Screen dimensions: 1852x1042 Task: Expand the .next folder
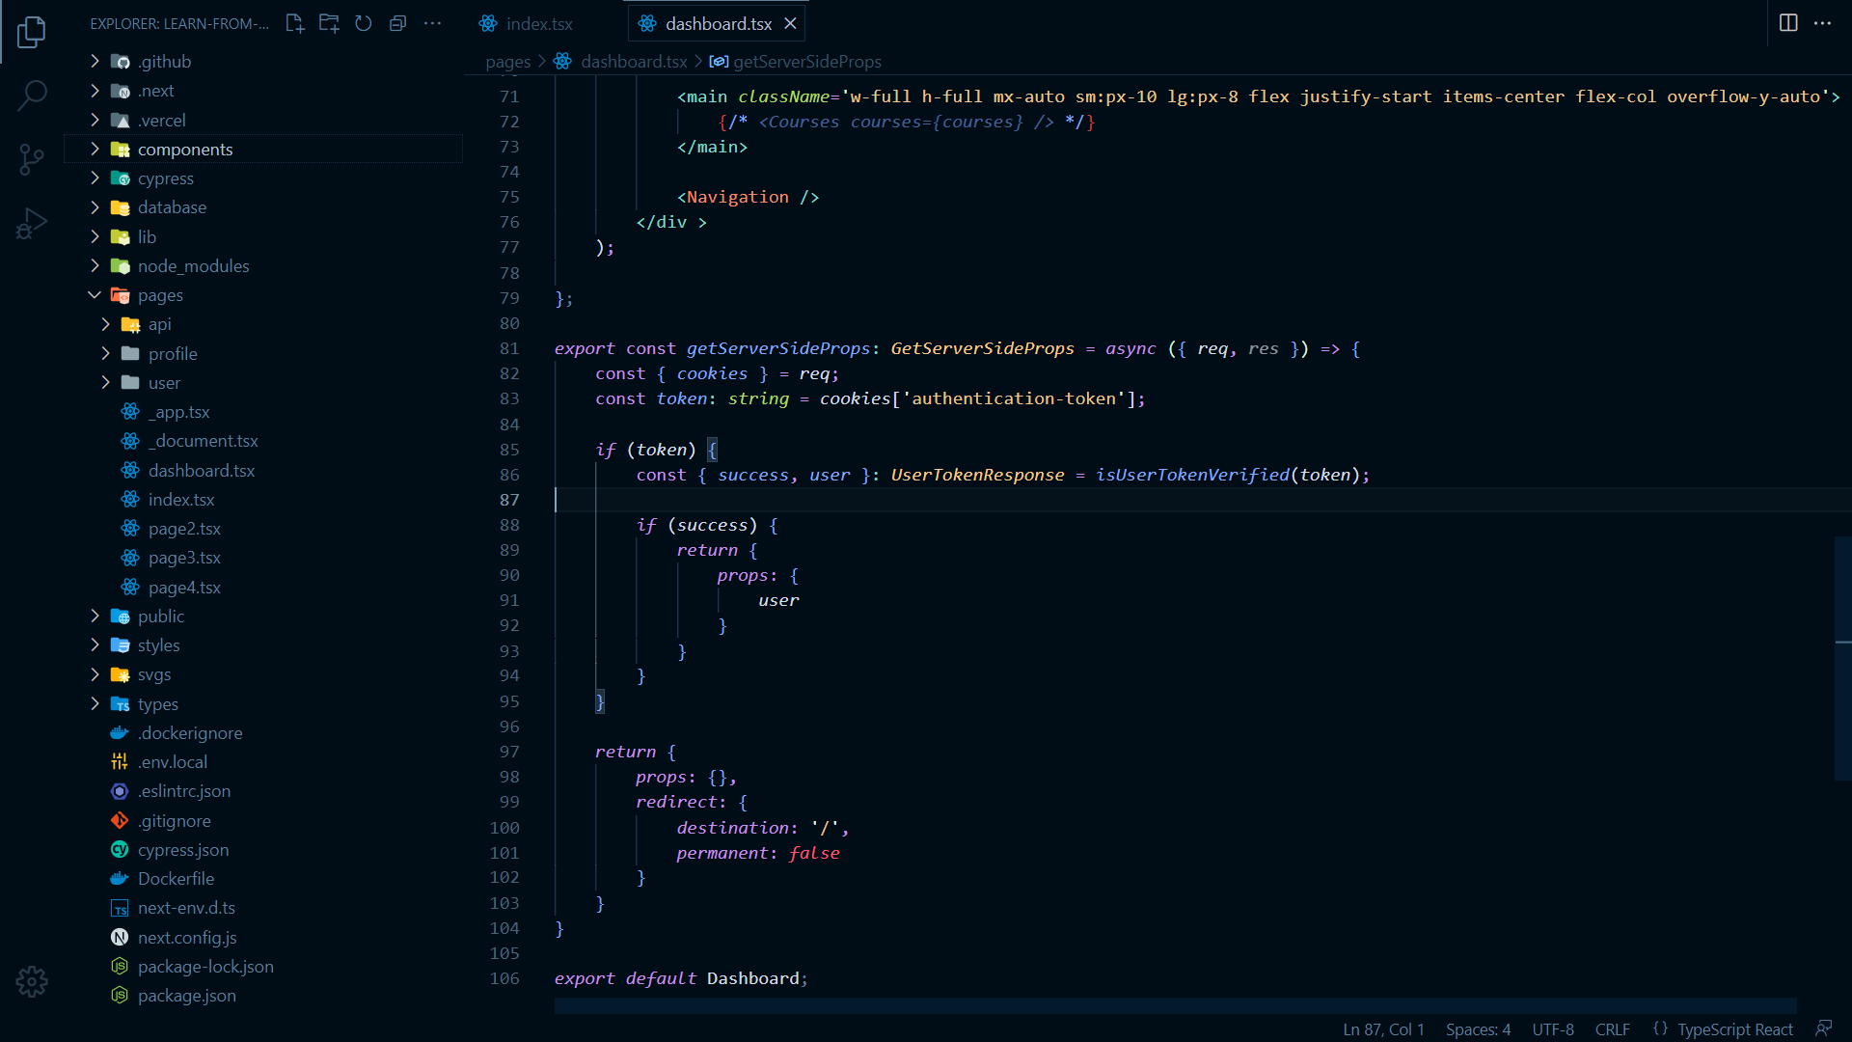pos(263,91)
